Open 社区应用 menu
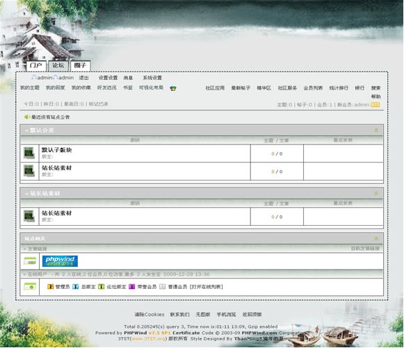Image resolution: width=404 pixels, height=348 pixels. tap(215, 88)
